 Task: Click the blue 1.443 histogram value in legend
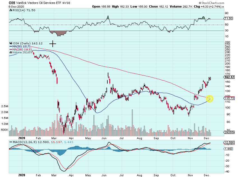coord(68,142)
